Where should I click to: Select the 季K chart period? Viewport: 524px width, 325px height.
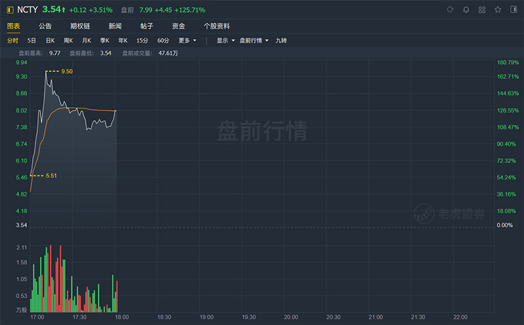[x=105, y=41]
